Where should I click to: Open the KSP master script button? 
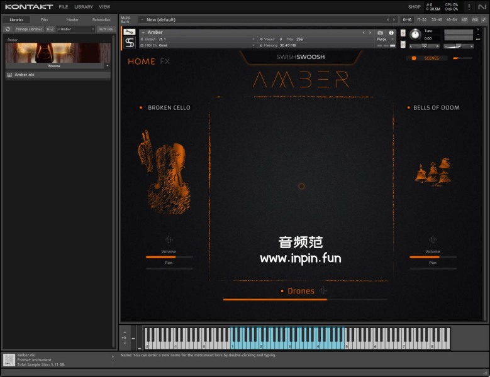click(x=464, y=19)
